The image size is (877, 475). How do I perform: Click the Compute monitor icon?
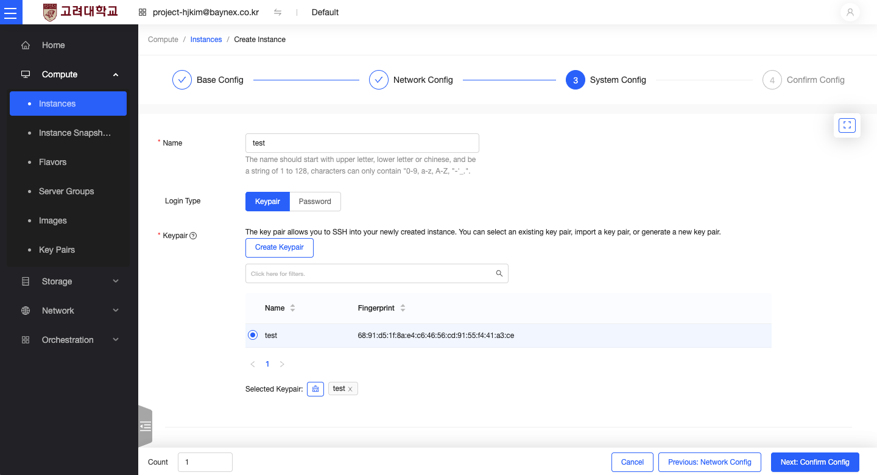coord(26,74)
